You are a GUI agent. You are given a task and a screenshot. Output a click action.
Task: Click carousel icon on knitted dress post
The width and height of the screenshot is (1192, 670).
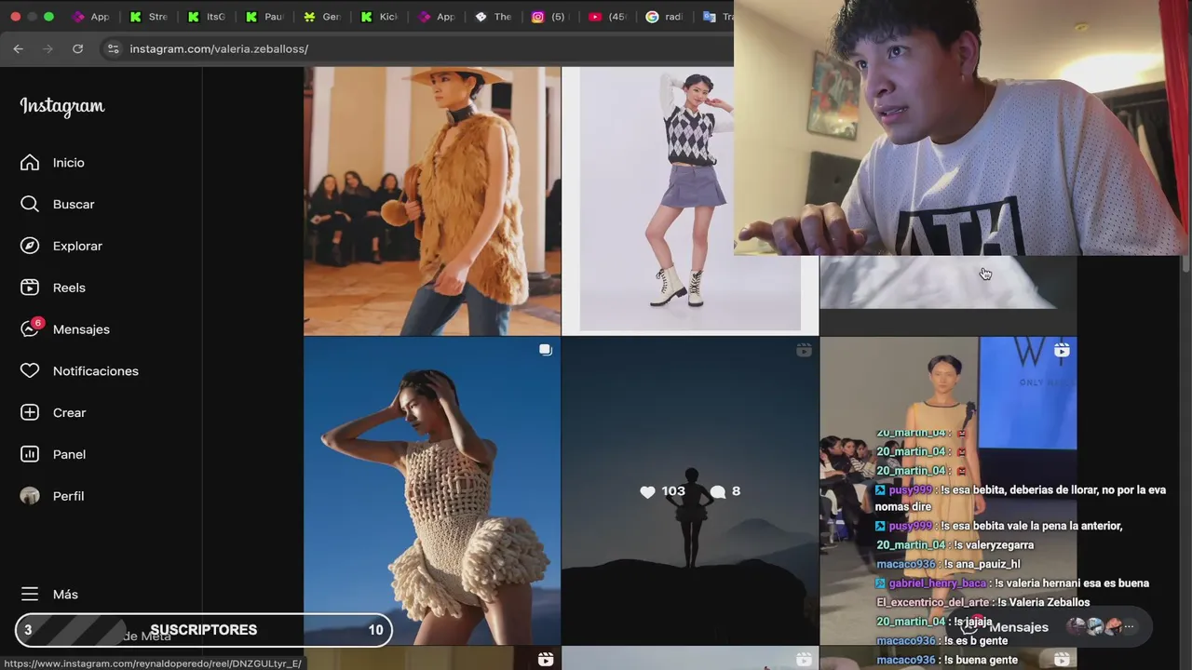(546, 351)
